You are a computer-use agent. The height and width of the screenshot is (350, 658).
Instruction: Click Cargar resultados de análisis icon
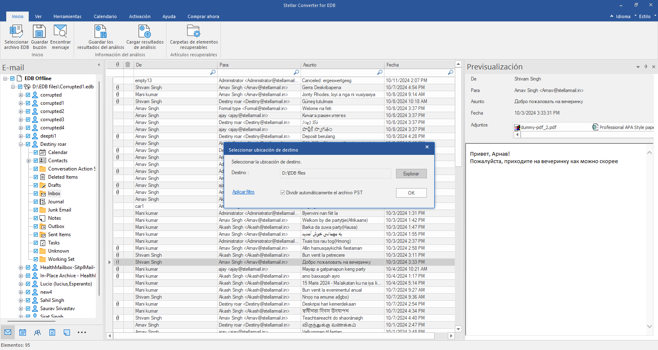click(x=145, y=31)
